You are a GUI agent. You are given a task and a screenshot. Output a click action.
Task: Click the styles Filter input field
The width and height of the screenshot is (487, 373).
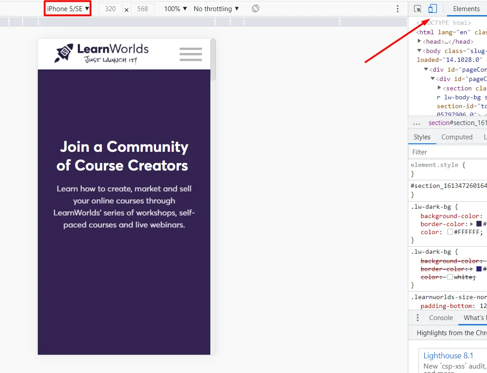click(x=447, y=152)
